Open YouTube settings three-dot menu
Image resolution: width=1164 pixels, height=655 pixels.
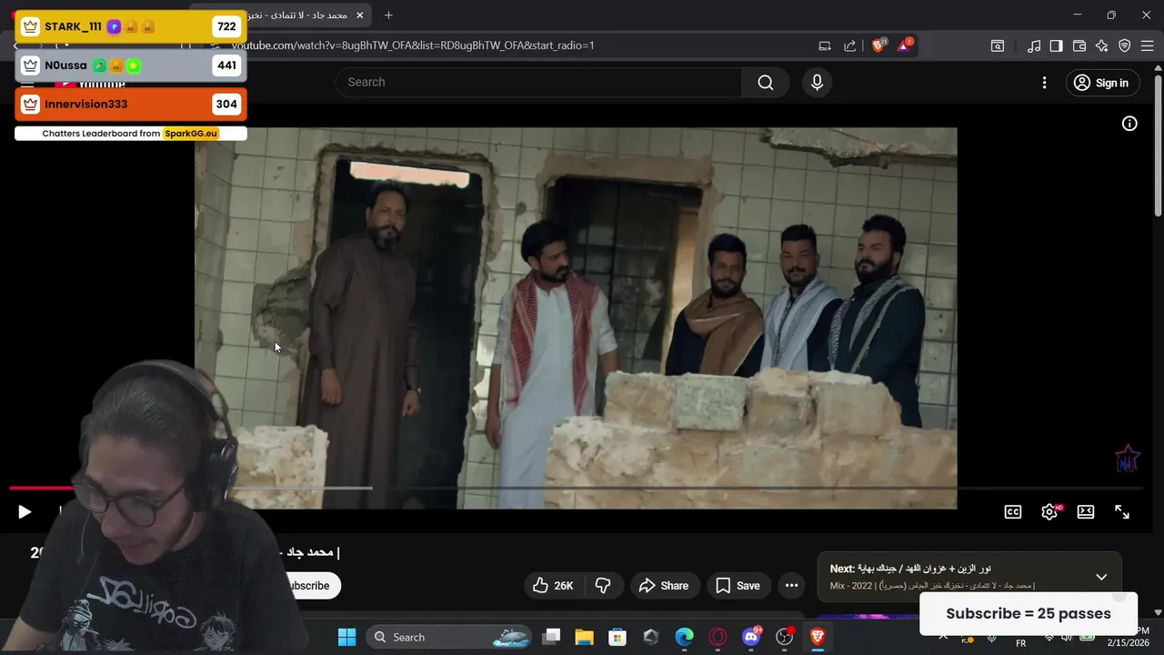[x=1044, y=83]
